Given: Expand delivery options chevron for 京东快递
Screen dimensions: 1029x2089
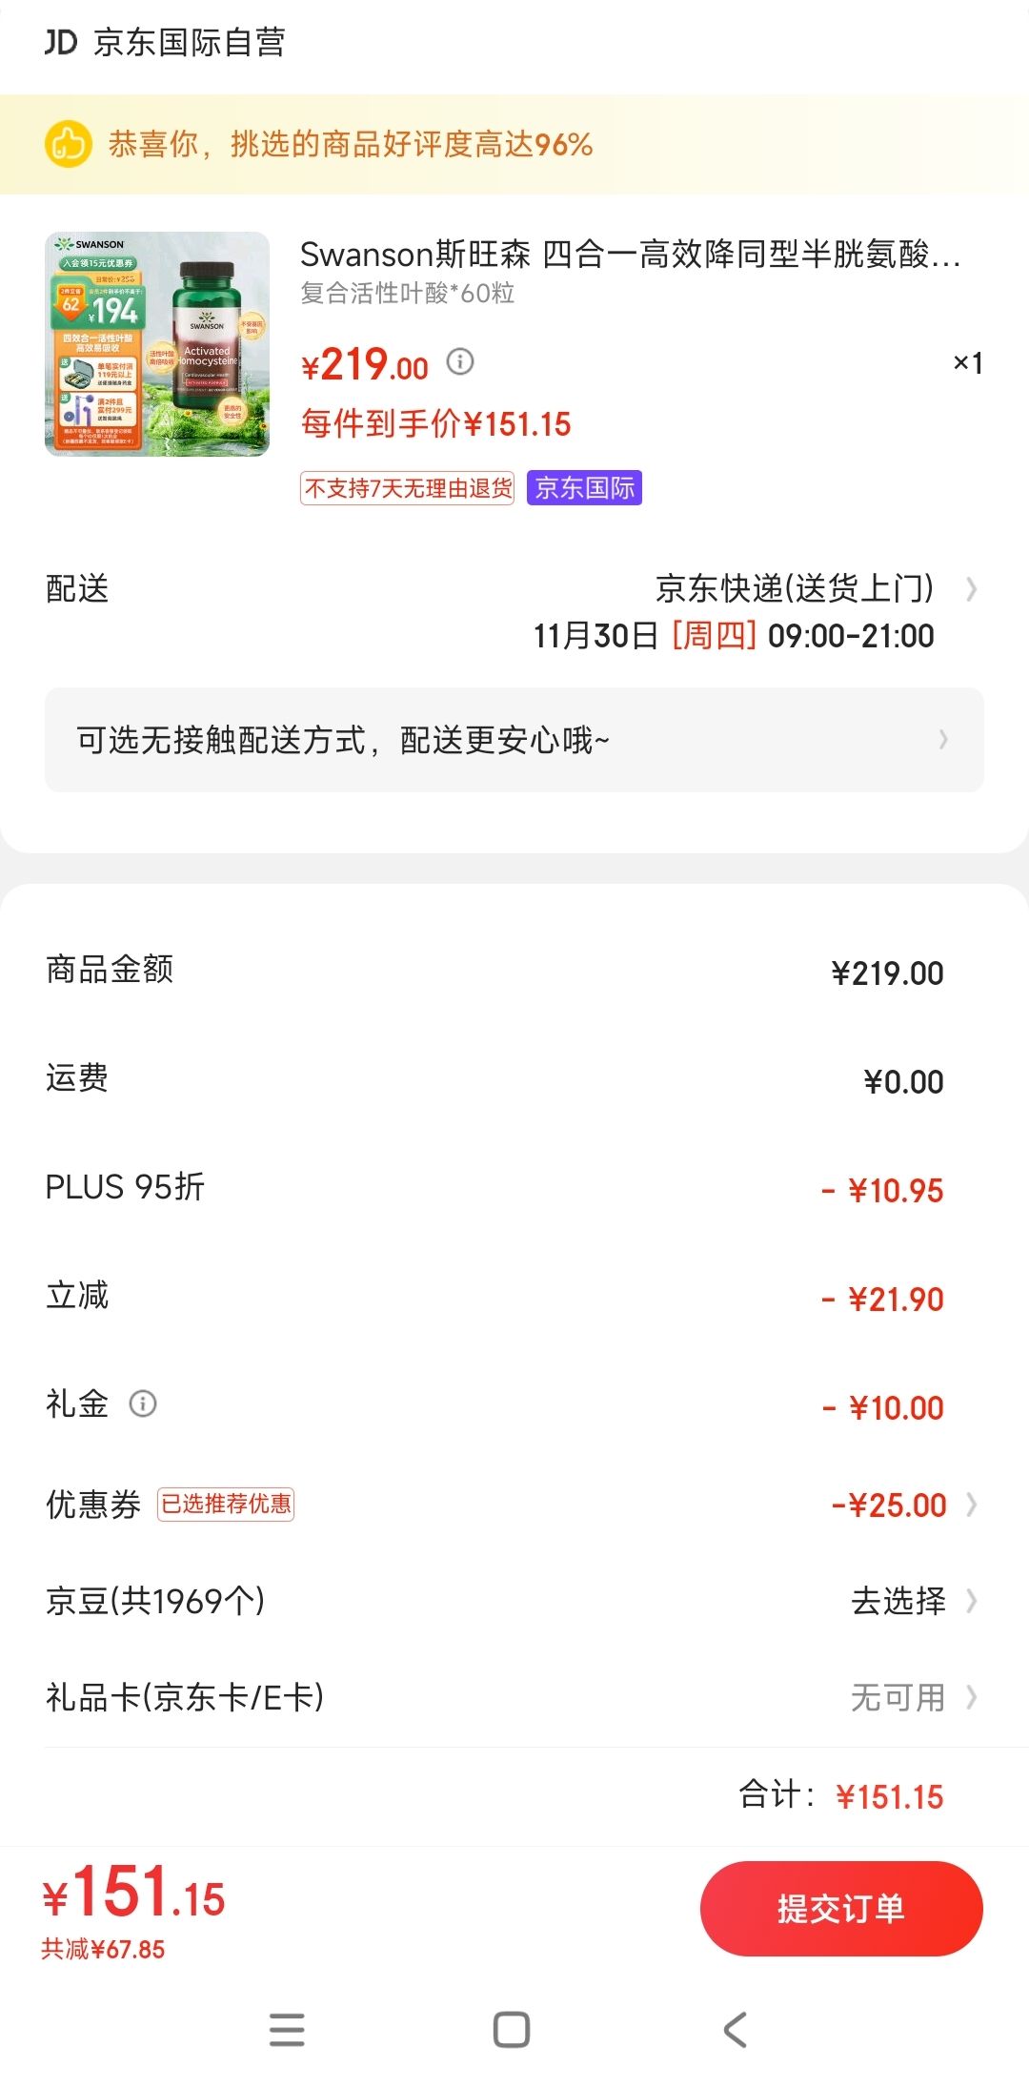Looking at the screenshot, I should coord(971,589).
